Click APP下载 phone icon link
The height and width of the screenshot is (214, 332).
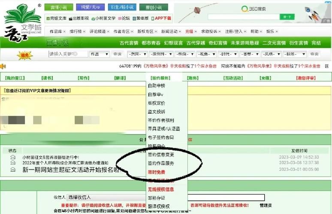coord(161,18)
